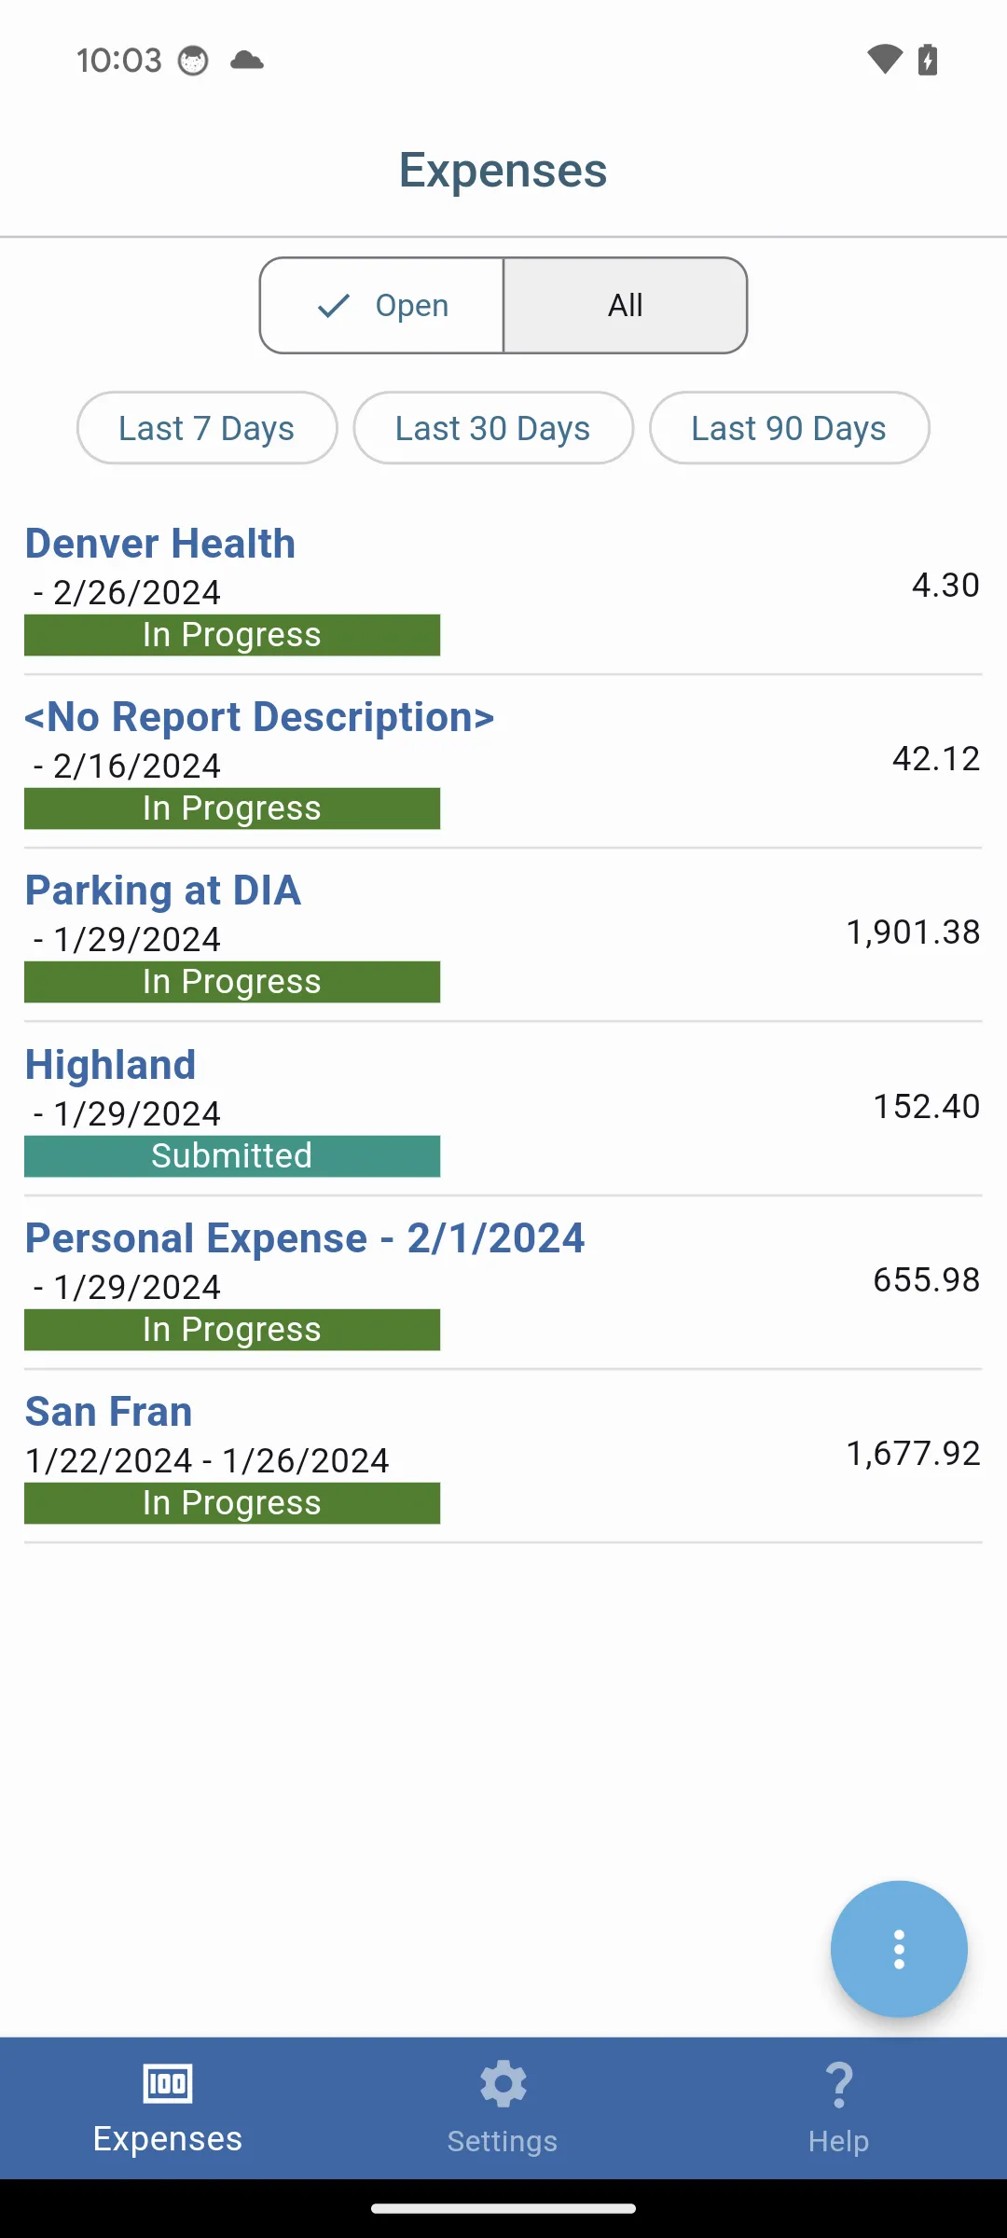The height and width of the screenshot is (2238, 1007).
Task: Tap the face icon in status bar
Action: (x=193, y=61)
